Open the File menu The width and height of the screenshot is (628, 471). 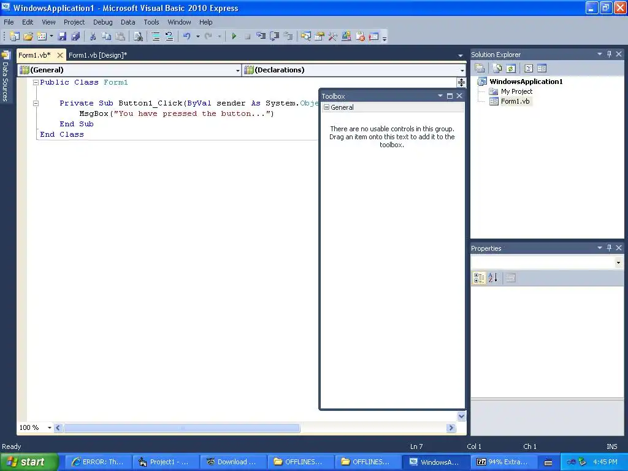click(9, 22)
